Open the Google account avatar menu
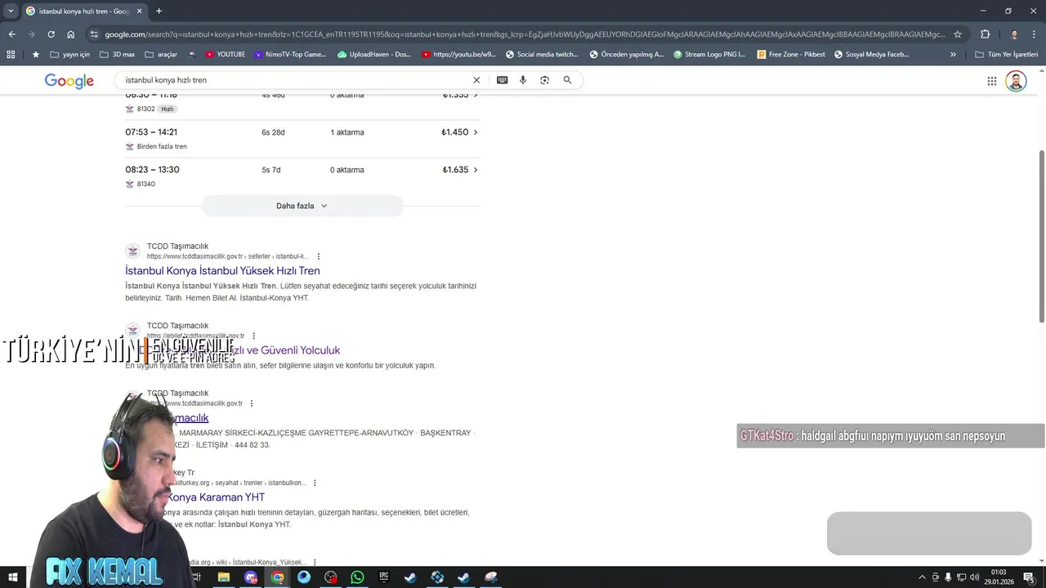 [x=1016, y=81]
